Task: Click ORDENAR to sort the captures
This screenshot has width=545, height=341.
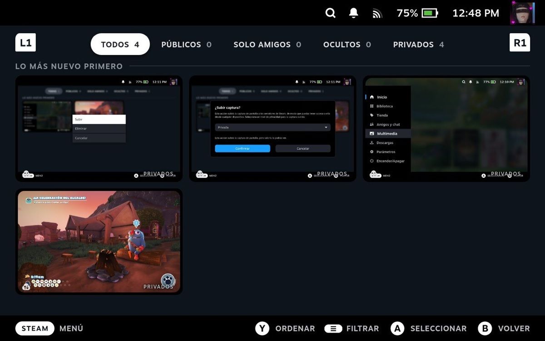Action: tap(294, 328)
